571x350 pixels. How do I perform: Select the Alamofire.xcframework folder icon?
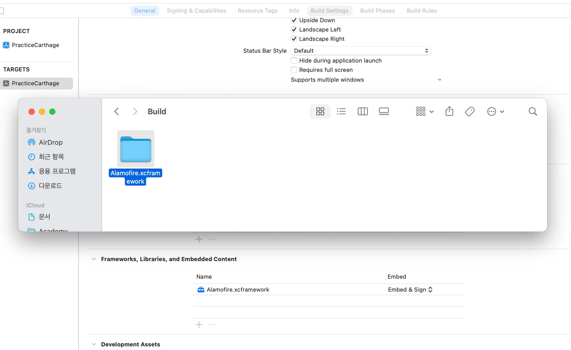click(136, 149)
